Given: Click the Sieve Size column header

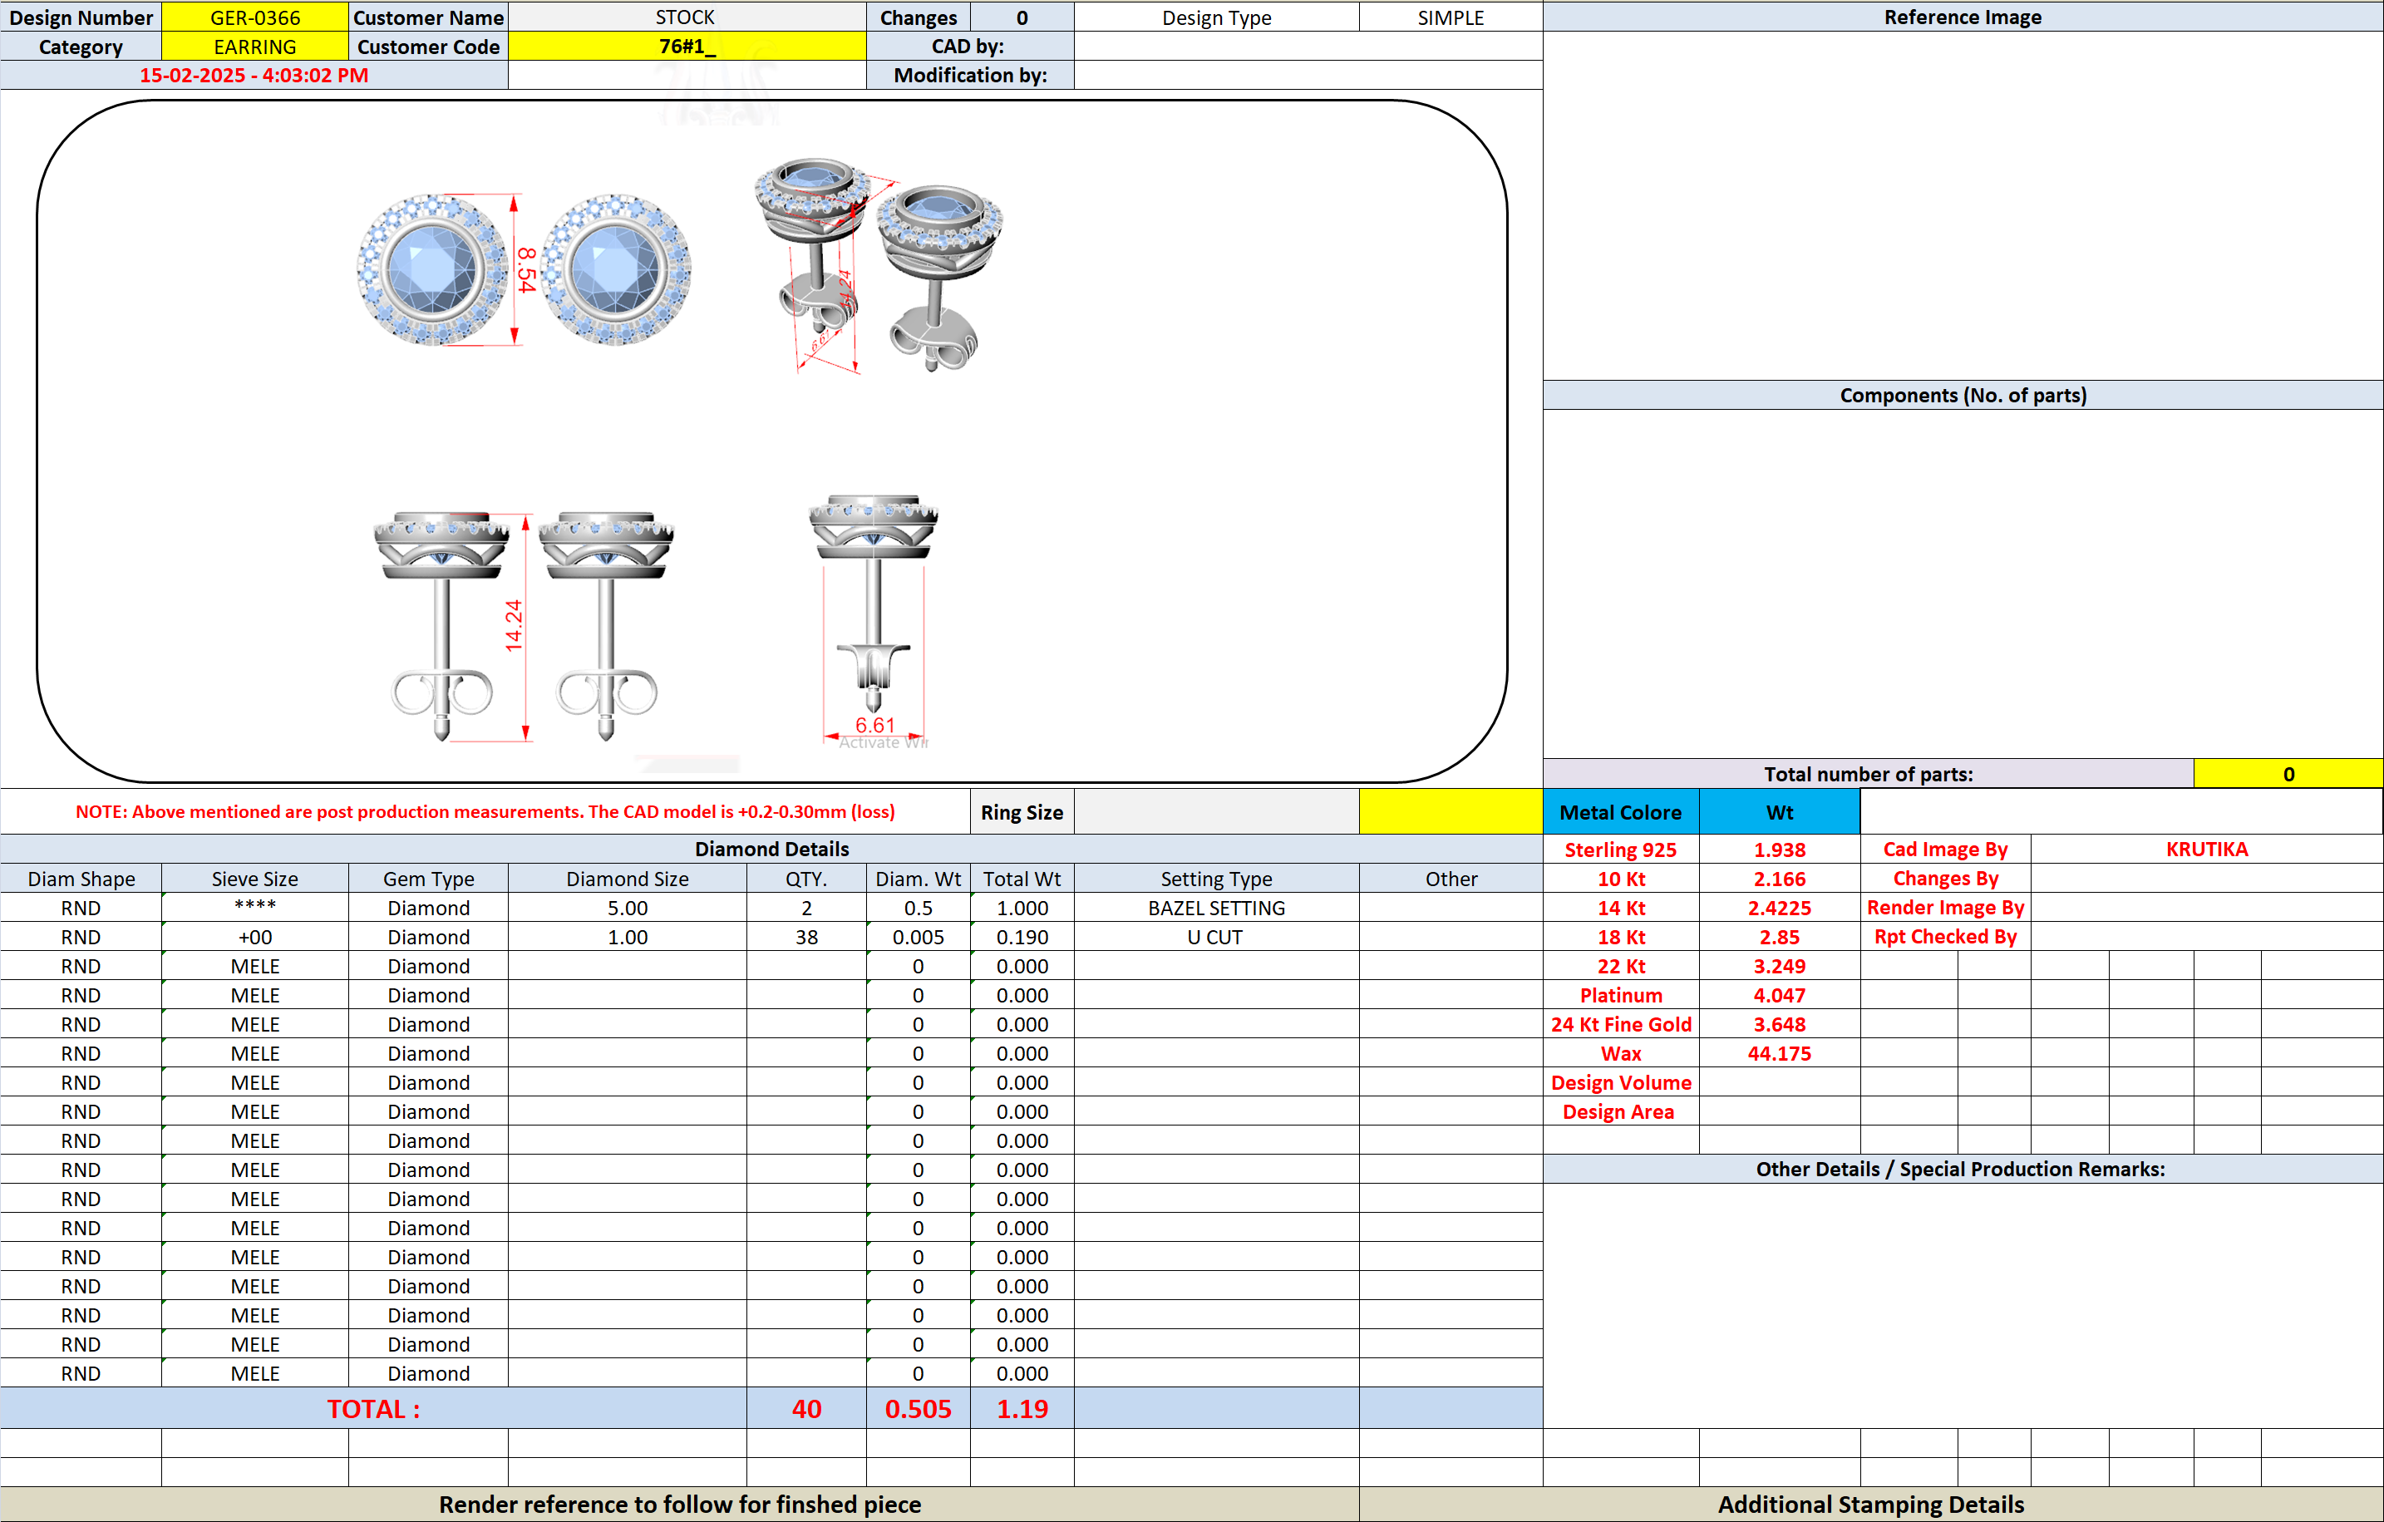Looking at the screenshot, I should [x=254, y=879].
